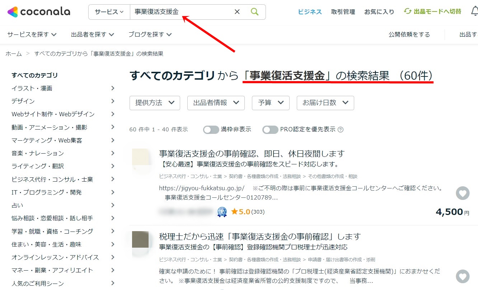Select マーケティング・Web集客 category
The image size is (478, 290).
(47, 140)
